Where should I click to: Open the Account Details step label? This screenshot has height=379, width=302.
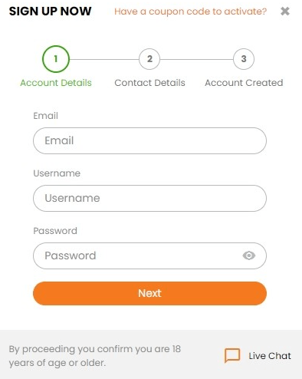56,83
